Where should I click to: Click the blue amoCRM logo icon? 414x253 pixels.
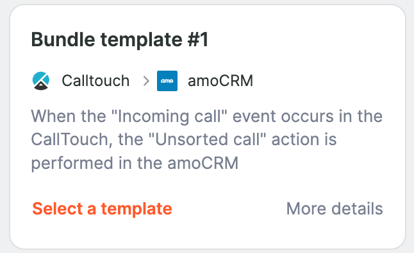coord(167,81)
